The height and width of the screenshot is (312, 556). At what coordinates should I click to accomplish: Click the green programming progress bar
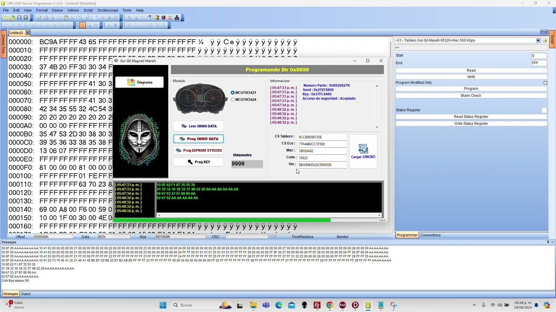246,221
